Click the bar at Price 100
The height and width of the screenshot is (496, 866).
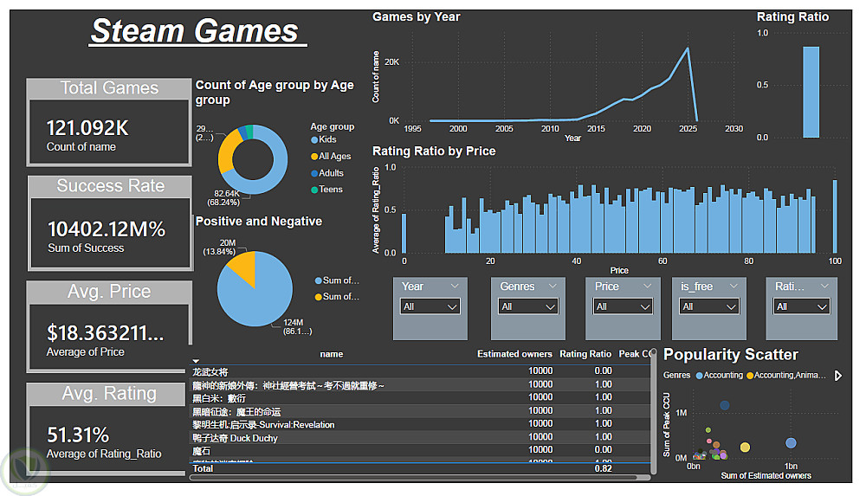[x=835, y=216]
